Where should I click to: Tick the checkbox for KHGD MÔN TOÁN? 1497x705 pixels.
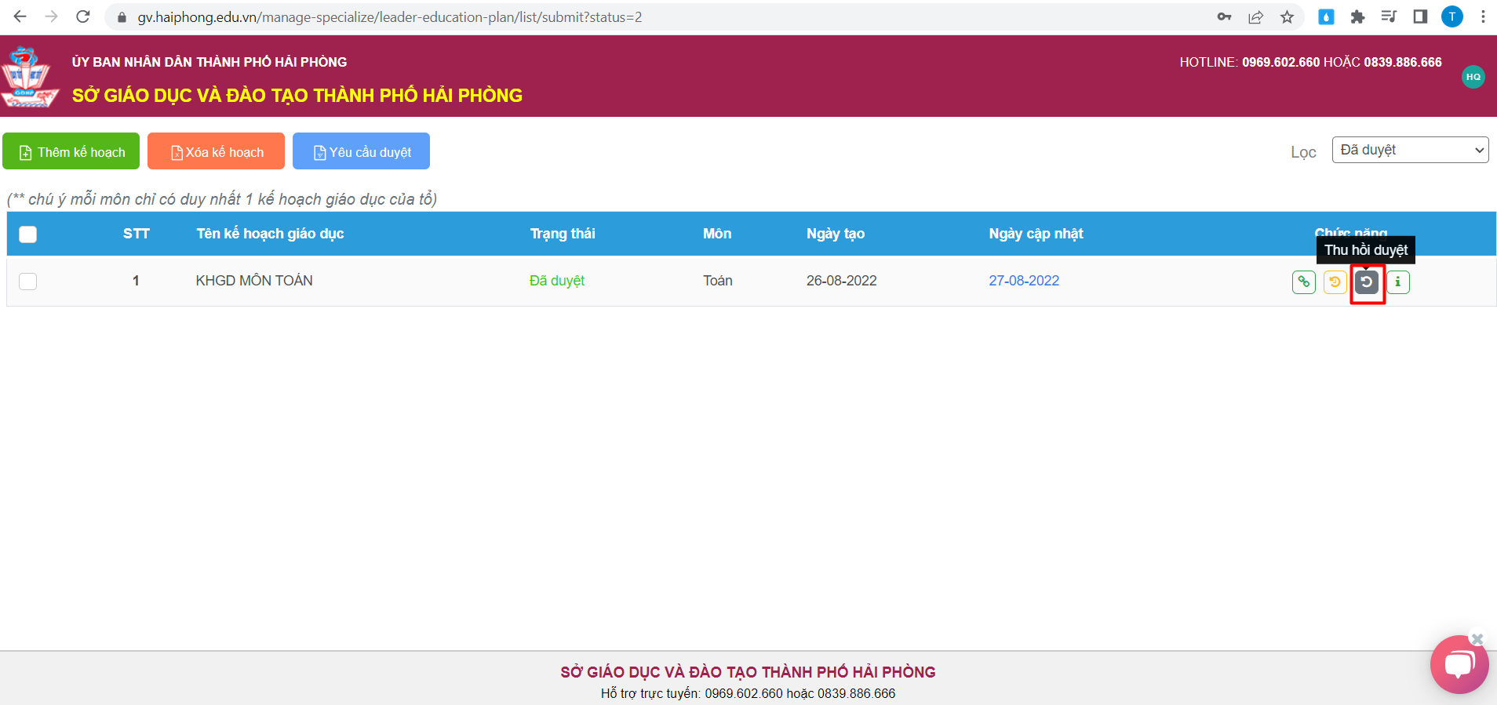28,281
